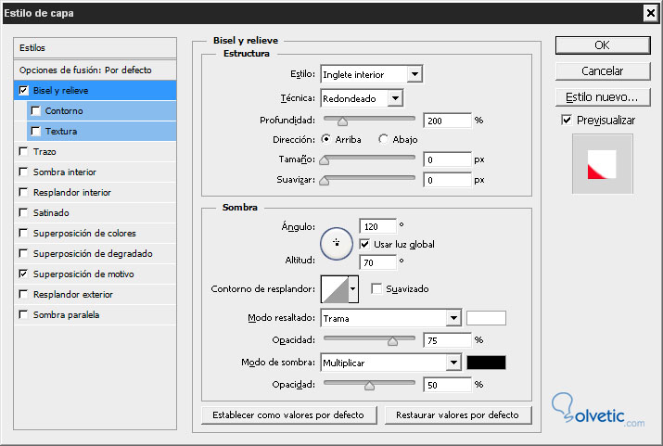Open the Técnica dropdown arrow
The height and width of the screenshot is (446, 663).
395,98
